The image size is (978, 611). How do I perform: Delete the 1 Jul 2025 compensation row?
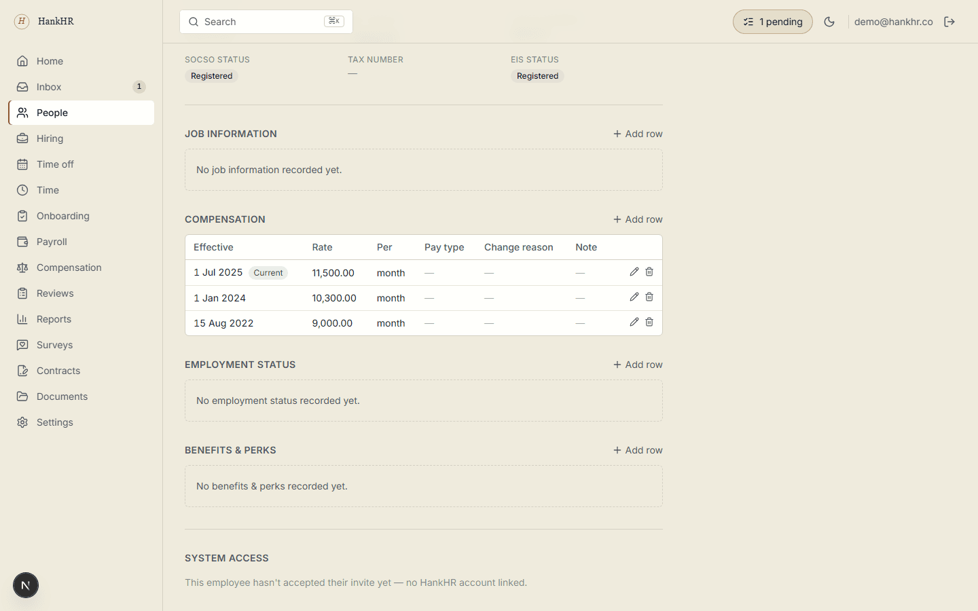[x=649, y=272]
